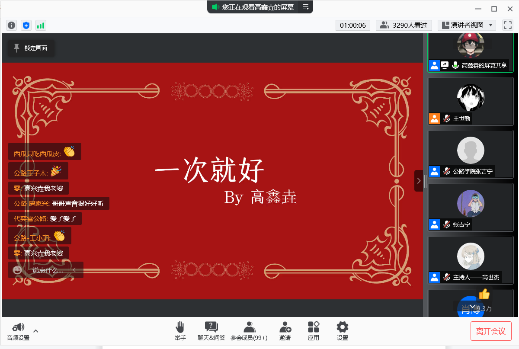Open the blue security shield icon
This screenshot has width=519, height=349.
(x=26, y=26)
